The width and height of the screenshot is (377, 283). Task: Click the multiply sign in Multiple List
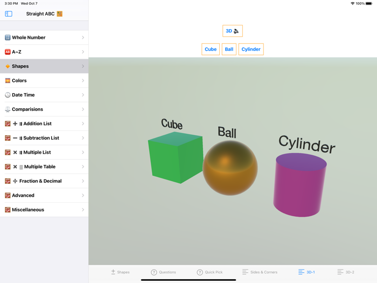click(x=15, y=153)
